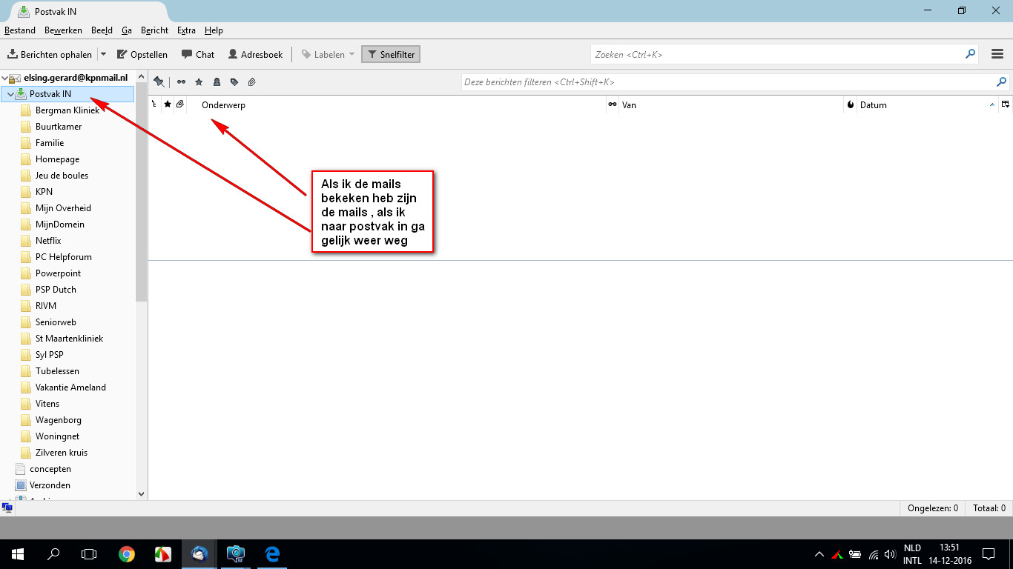Click the Opstellen button
The width and height of the screenshot is (1013, 569).
coord(142,54)
